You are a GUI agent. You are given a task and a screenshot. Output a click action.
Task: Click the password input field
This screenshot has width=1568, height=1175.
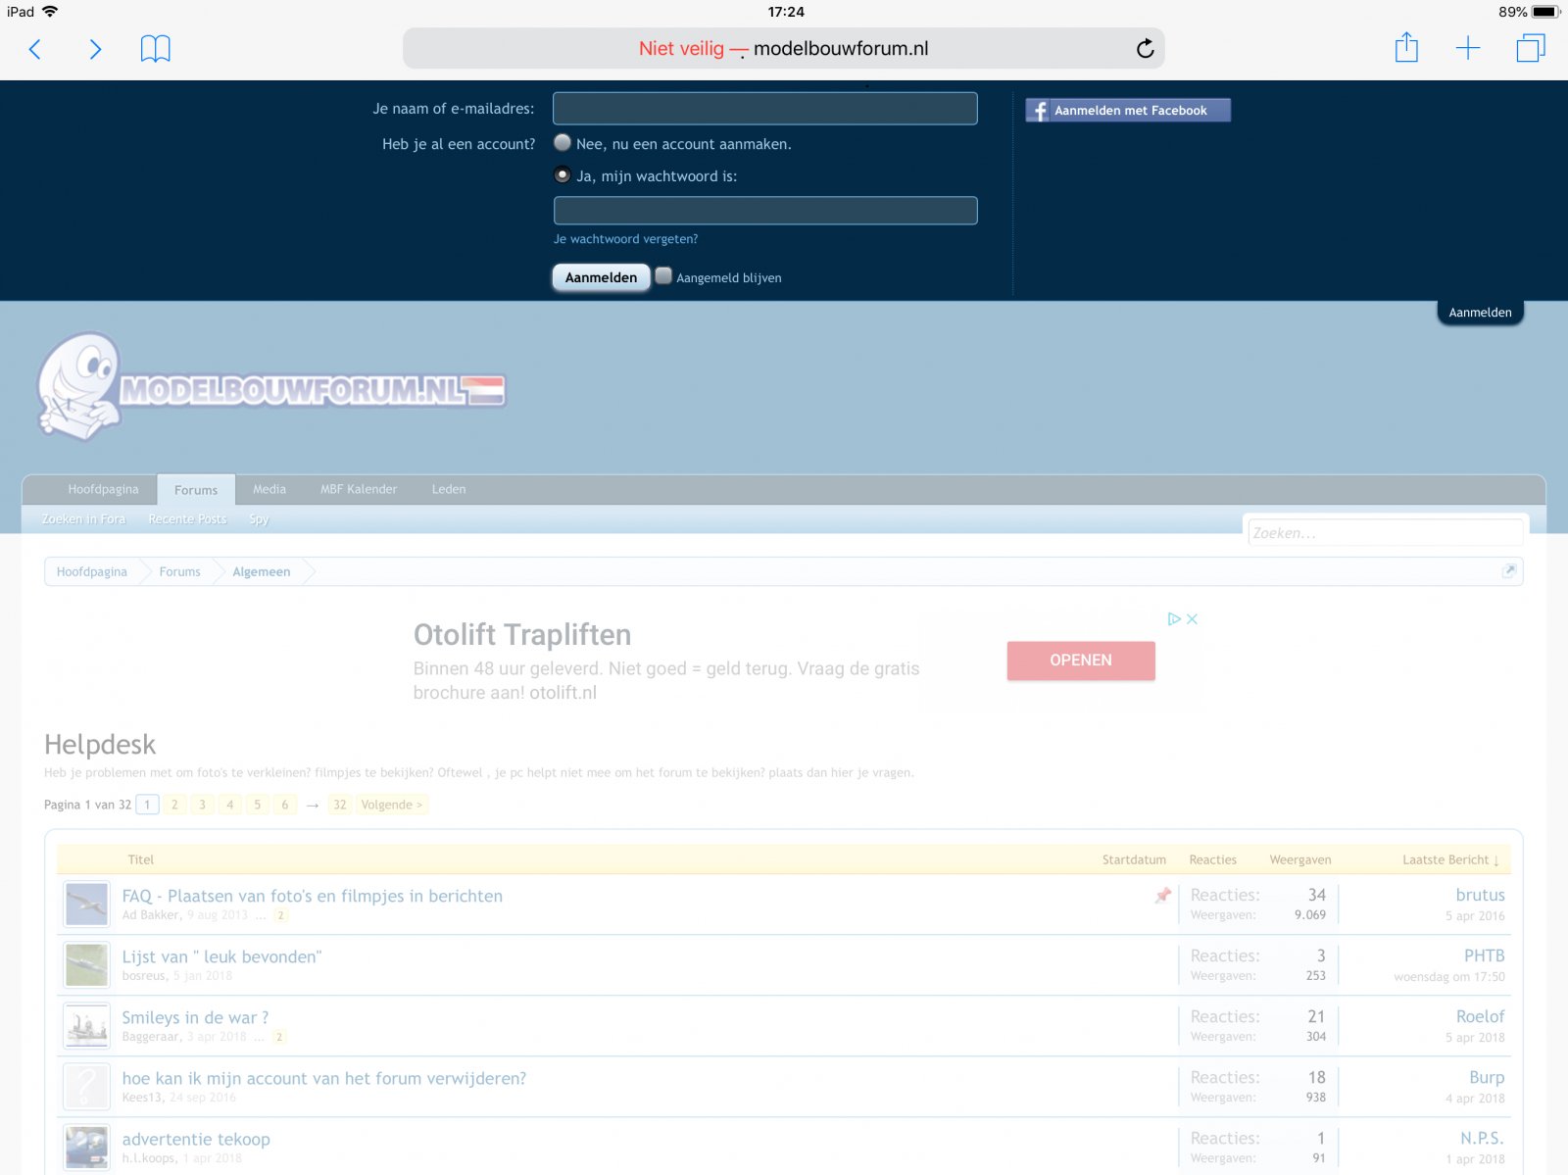point(765,211)
